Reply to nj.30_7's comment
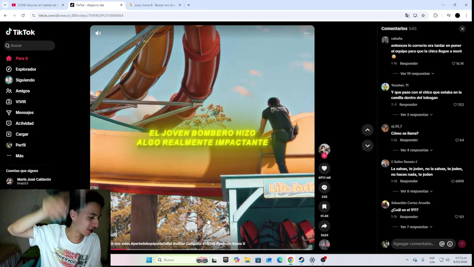 pos(409,140)
